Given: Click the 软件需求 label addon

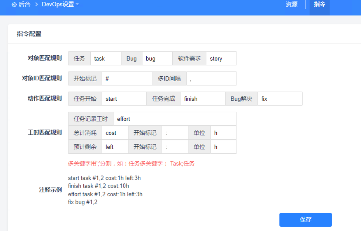Looking at the screenshot, I should (189, 58).
